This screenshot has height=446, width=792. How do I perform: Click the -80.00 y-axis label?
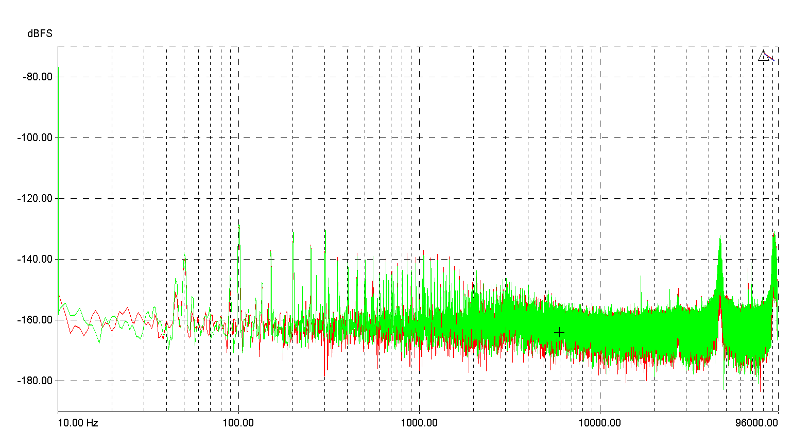pos(38,77)
